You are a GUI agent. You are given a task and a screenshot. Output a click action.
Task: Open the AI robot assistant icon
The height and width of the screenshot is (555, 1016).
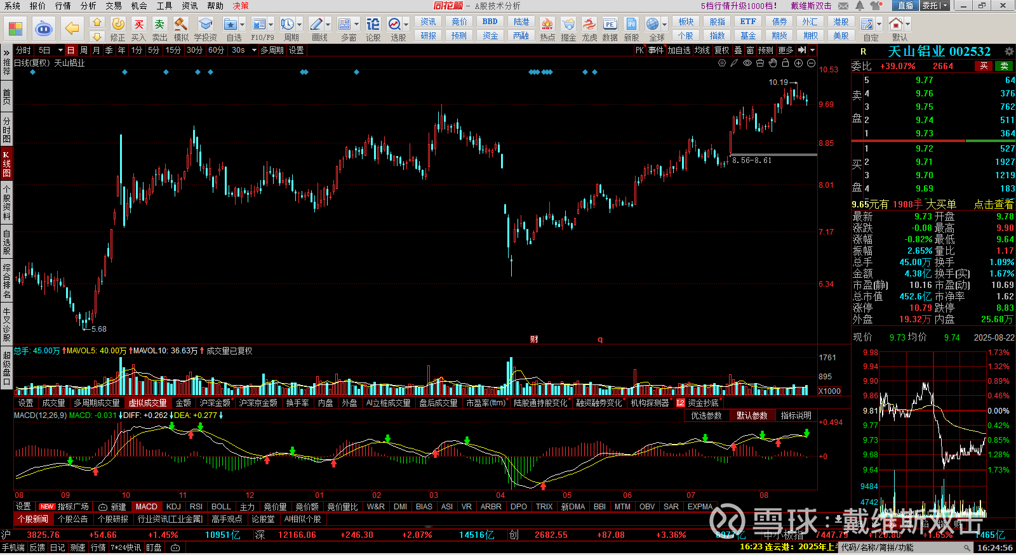click(x=43, y=29)
